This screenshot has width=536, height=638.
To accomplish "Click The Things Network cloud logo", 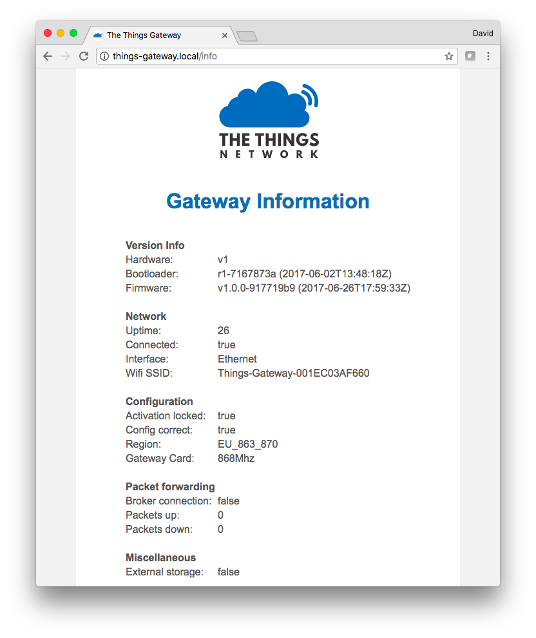I will coord(269,119).
